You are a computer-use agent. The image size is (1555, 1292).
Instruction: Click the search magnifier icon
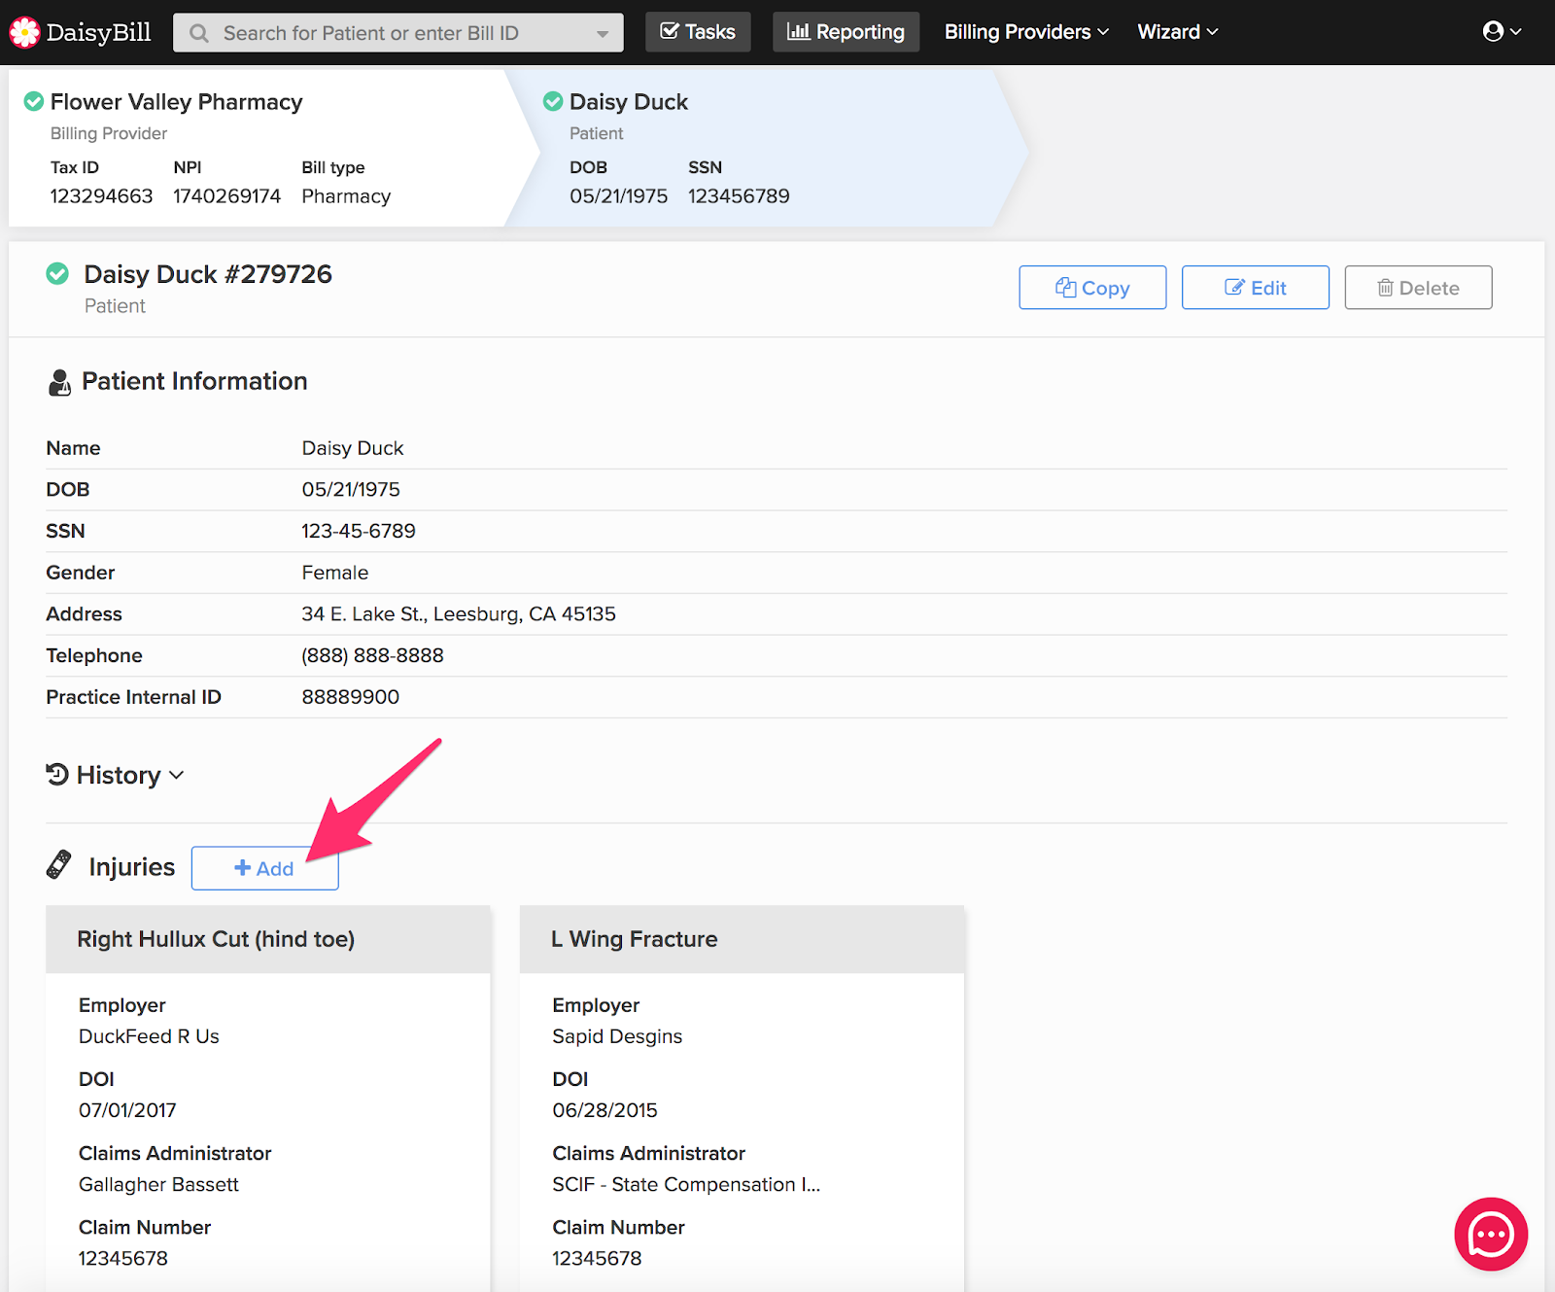[199, 33]
